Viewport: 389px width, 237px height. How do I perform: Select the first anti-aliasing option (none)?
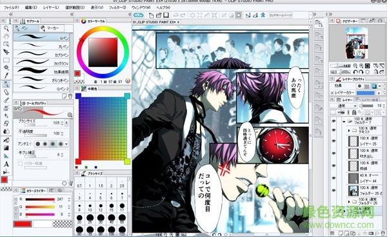point(37,144)
